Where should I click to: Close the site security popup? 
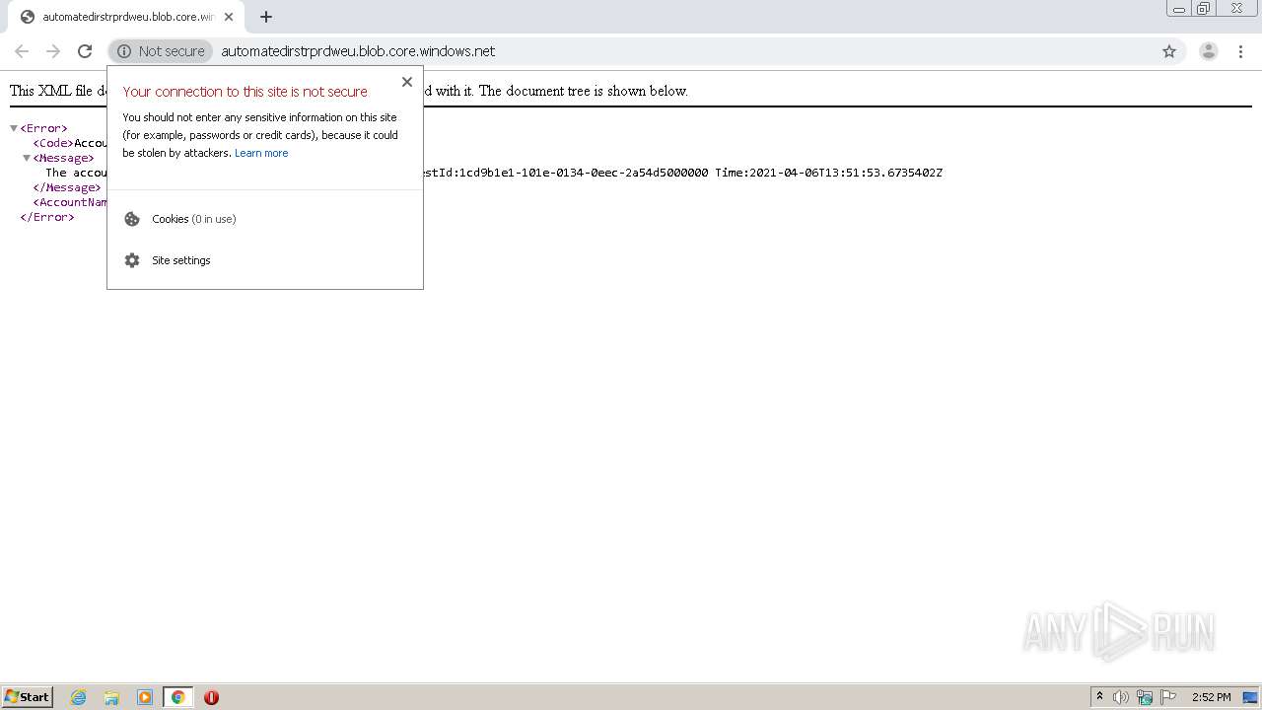407,82
